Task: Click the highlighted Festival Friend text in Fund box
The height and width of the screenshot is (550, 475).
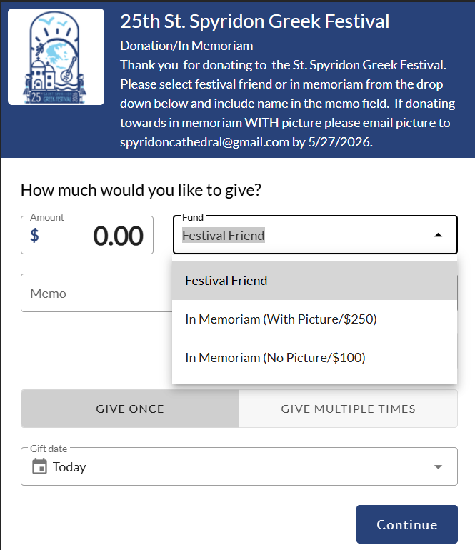Action: [x=224, y=235]
